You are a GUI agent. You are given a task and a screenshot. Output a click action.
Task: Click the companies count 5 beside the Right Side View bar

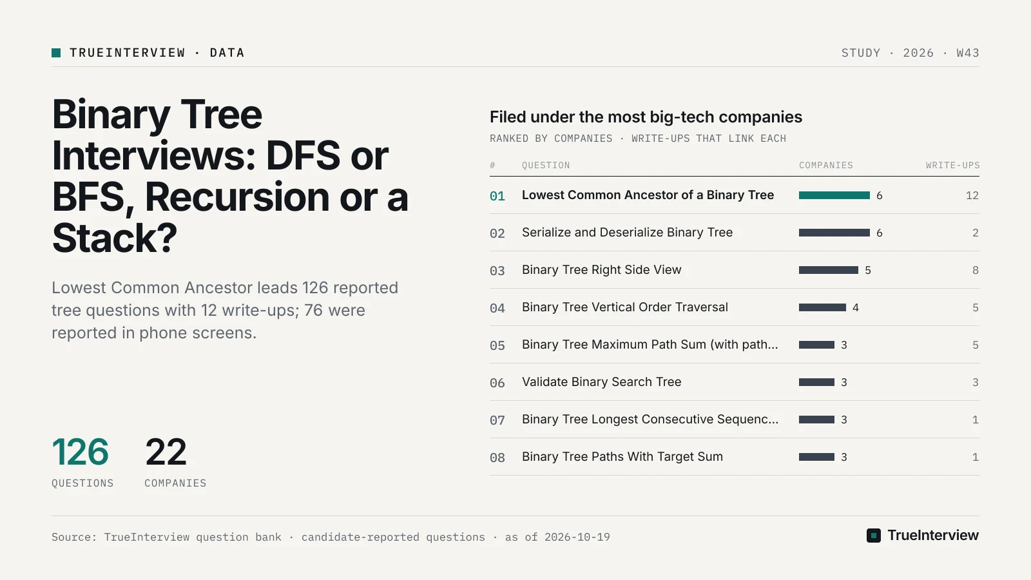[x=868, y=270]
